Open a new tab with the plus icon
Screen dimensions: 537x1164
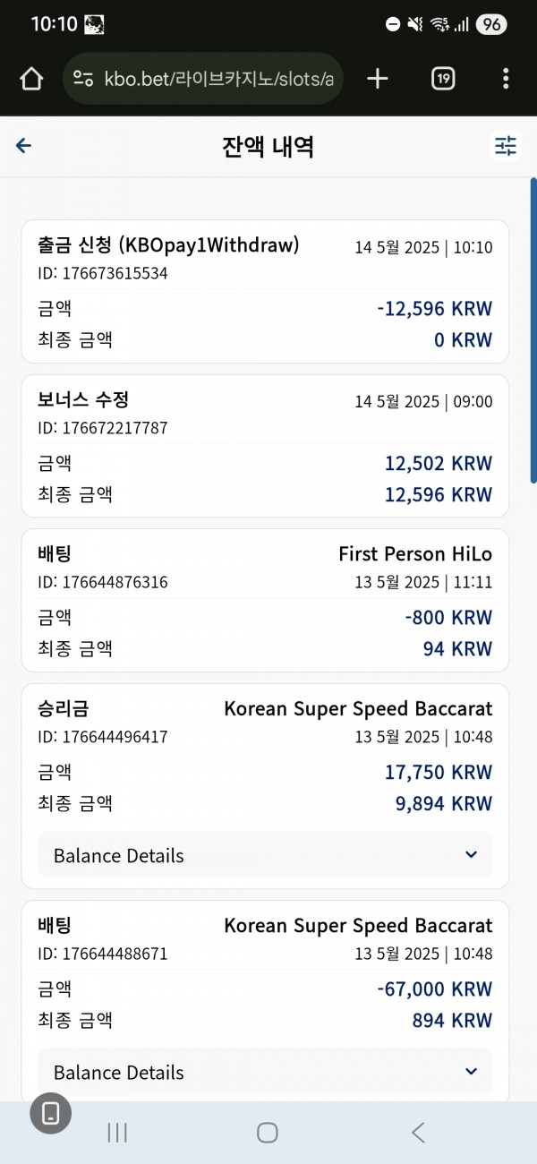click(x=378, y=79)
